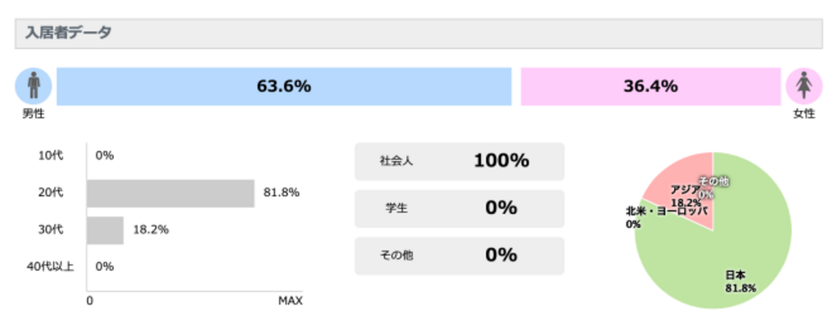Click the 10代 age label
Viewport: 832px width, 326px height.
[x=50, y=155]
